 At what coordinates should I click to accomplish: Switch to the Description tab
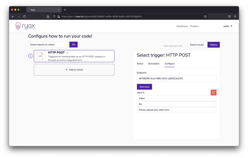(x=154, y=64)
